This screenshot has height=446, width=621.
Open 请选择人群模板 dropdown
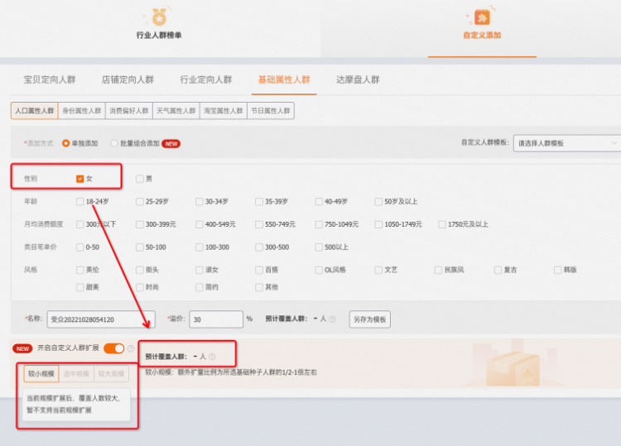point(566,143)
